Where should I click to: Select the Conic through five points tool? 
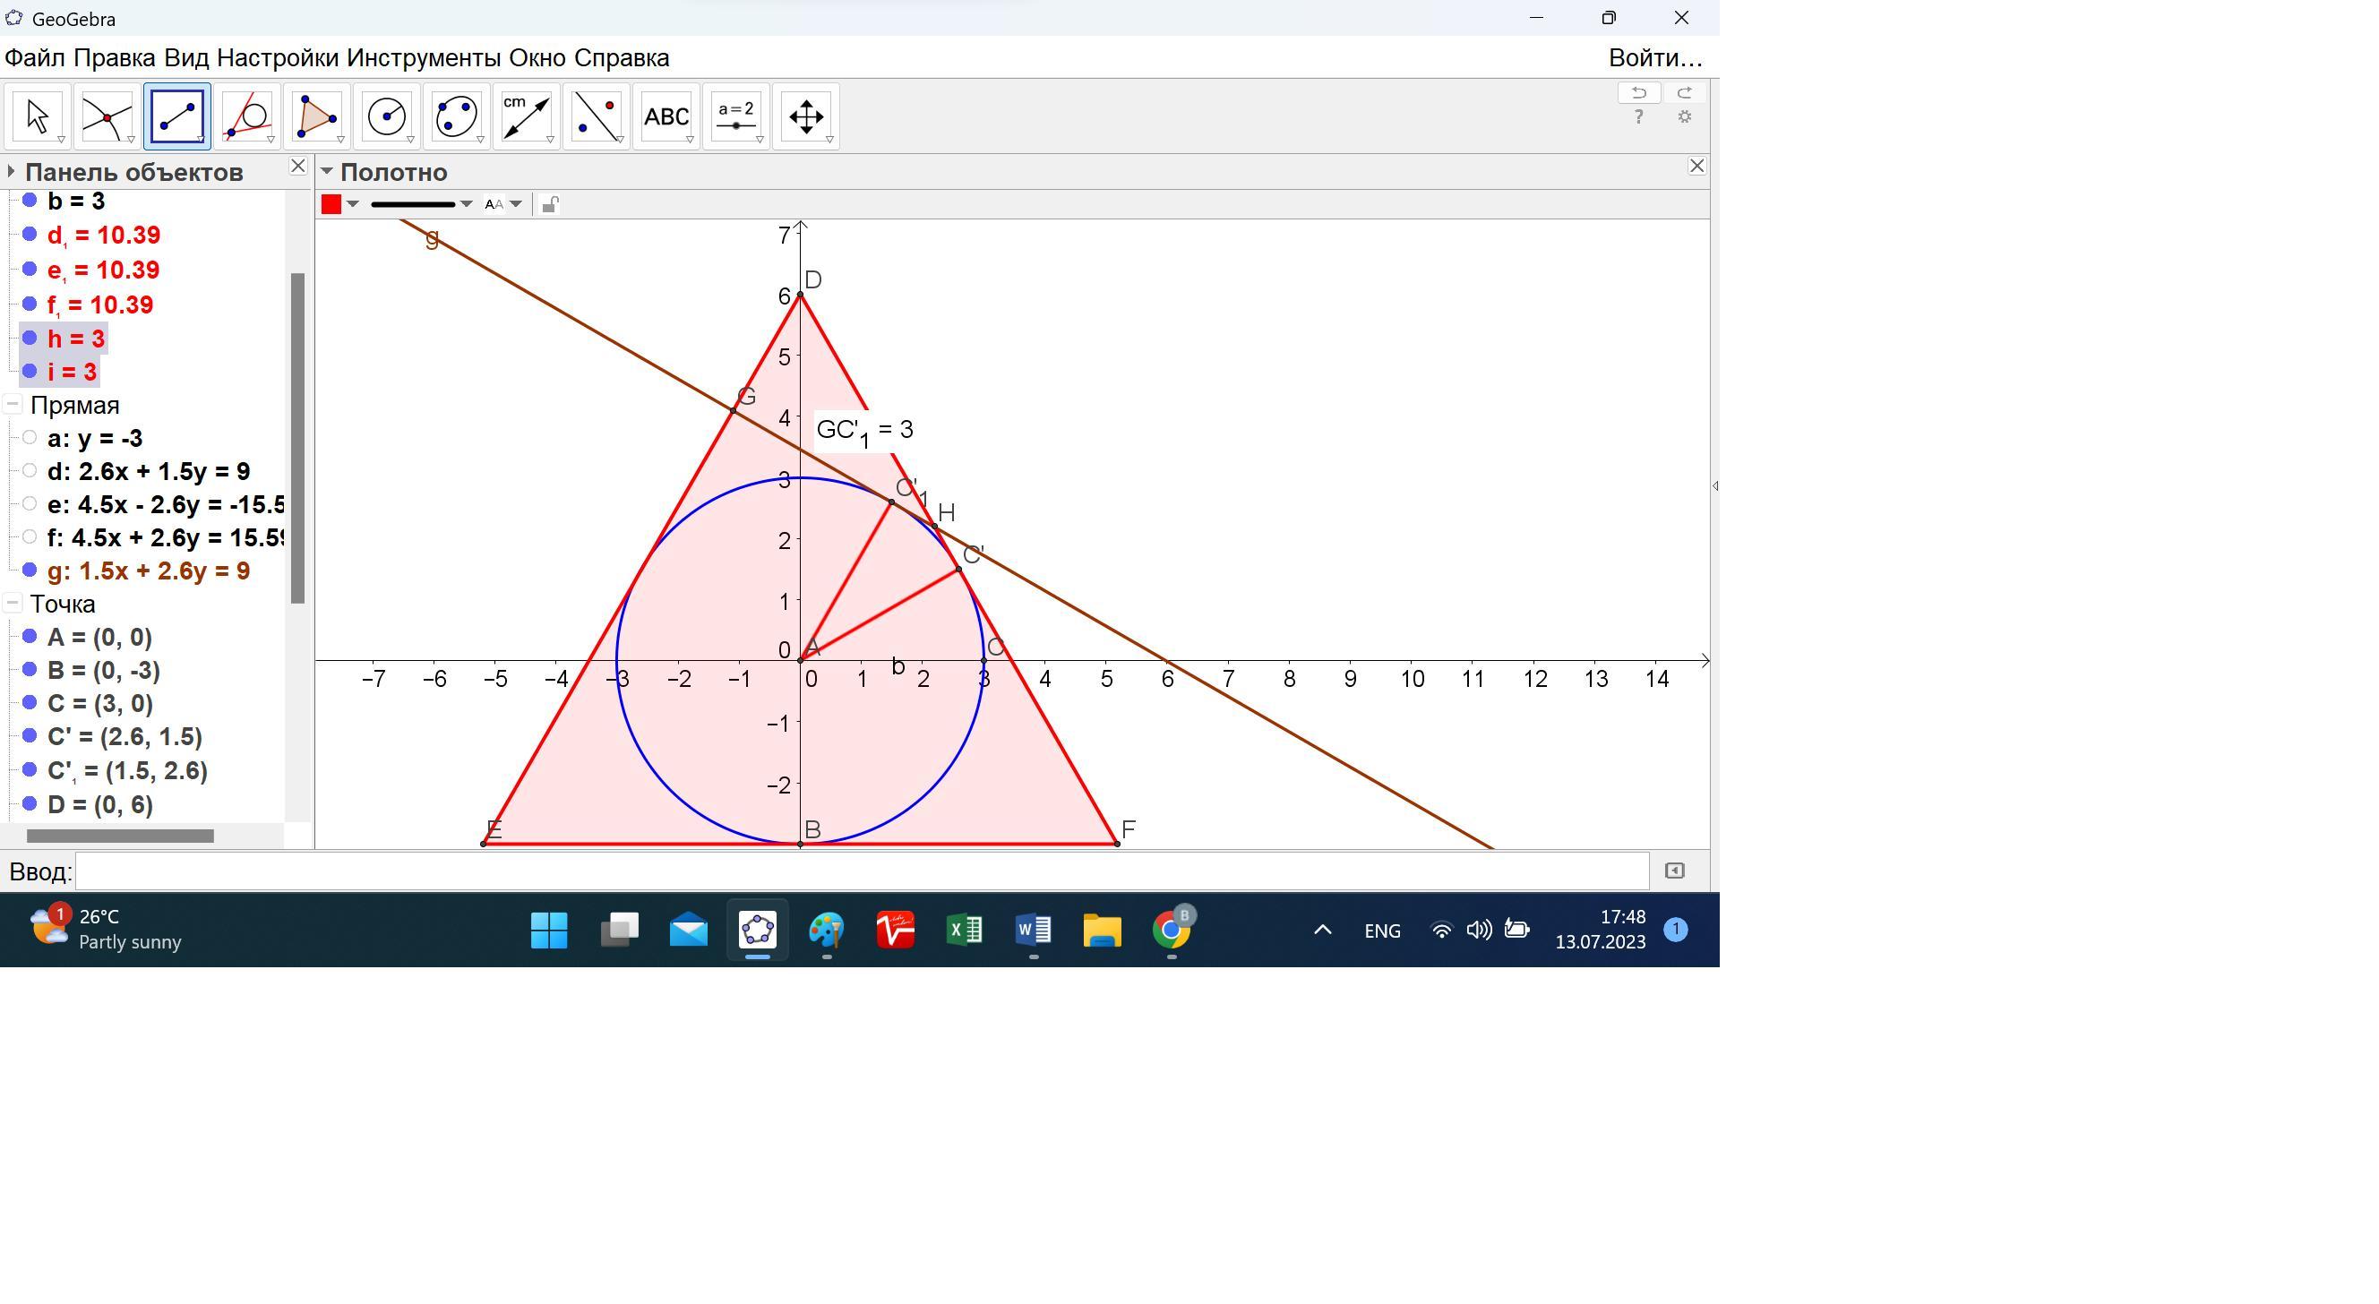[456, 116]
